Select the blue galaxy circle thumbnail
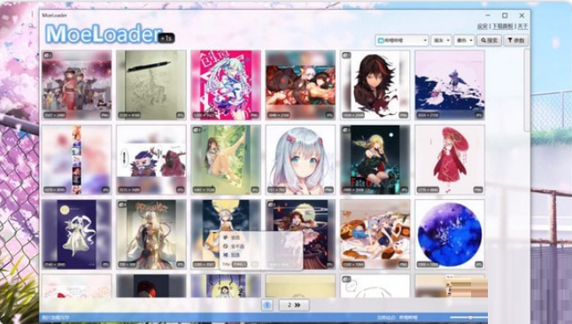The height and width of the screenshot is (324, 572). 450,235
